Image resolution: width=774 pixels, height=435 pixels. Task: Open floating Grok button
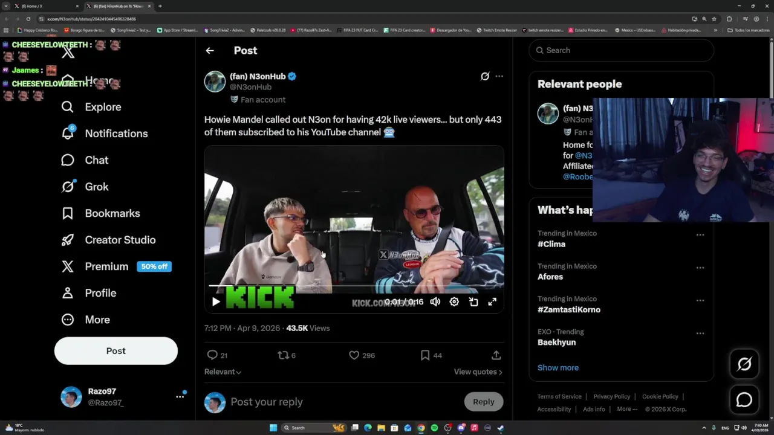[x=744, y=364]
